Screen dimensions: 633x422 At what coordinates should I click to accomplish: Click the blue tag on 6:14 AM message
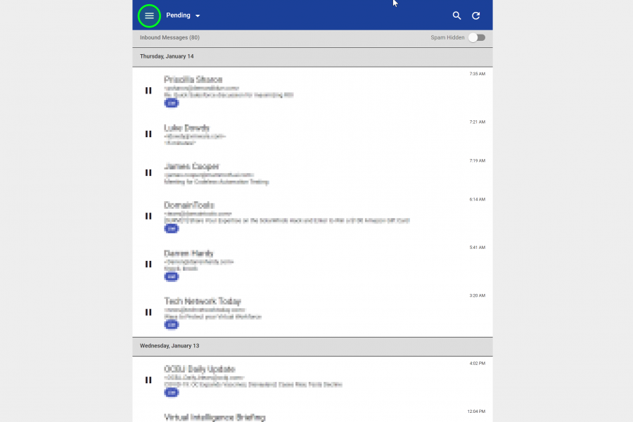pyautogui.click(x=172, y=229)
